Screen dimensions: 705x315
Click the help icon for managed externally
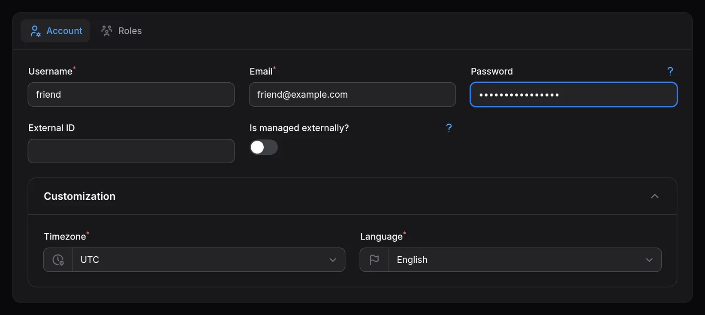[x=449, y=128]
